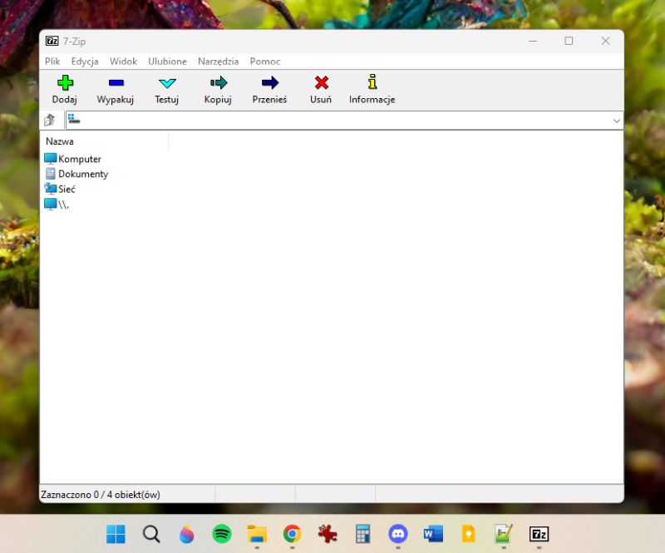Launch Spotify from the taskbar

pyautogui.click(x=221, y=534)
